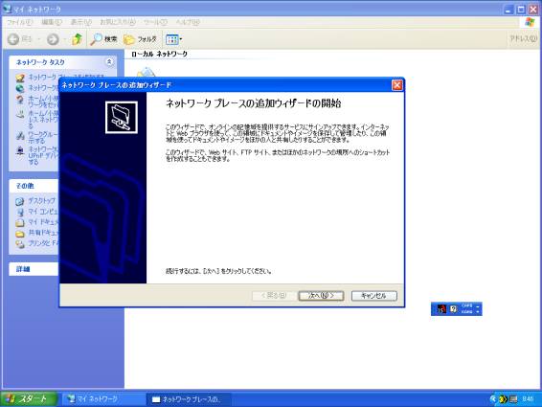Click the スタート button on taskbar
542x407 pixels.
point(29,399)
